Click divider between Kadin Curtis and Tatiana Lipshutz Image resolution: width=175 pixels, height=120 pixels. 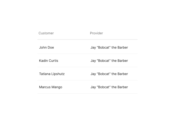(x=87, y=67)
